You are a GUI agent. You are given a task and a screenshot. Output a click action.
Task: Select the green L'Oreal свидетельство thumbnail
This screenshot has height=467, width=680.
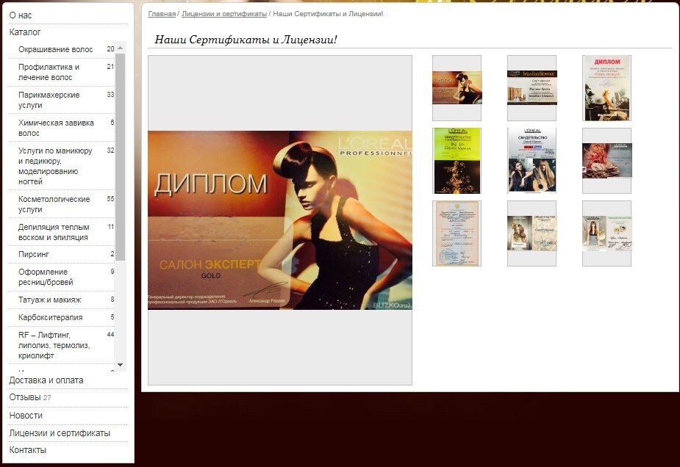pos(457,161)
